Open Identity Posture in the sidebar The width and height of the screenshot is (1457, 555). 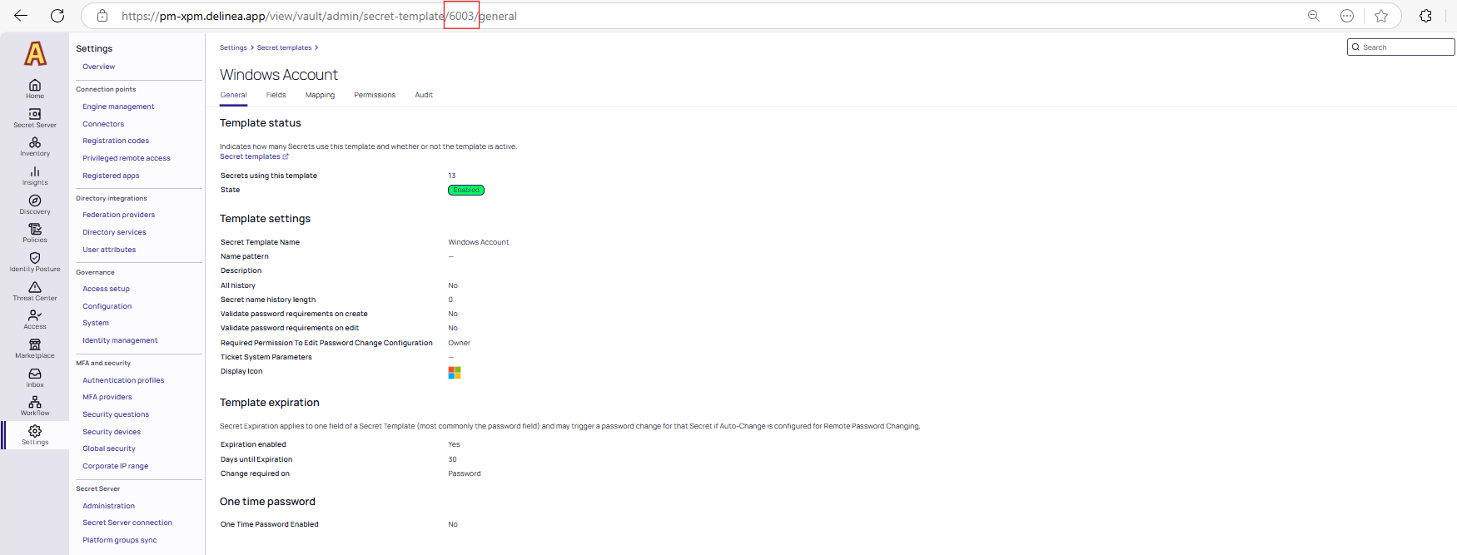pos(35,262)
